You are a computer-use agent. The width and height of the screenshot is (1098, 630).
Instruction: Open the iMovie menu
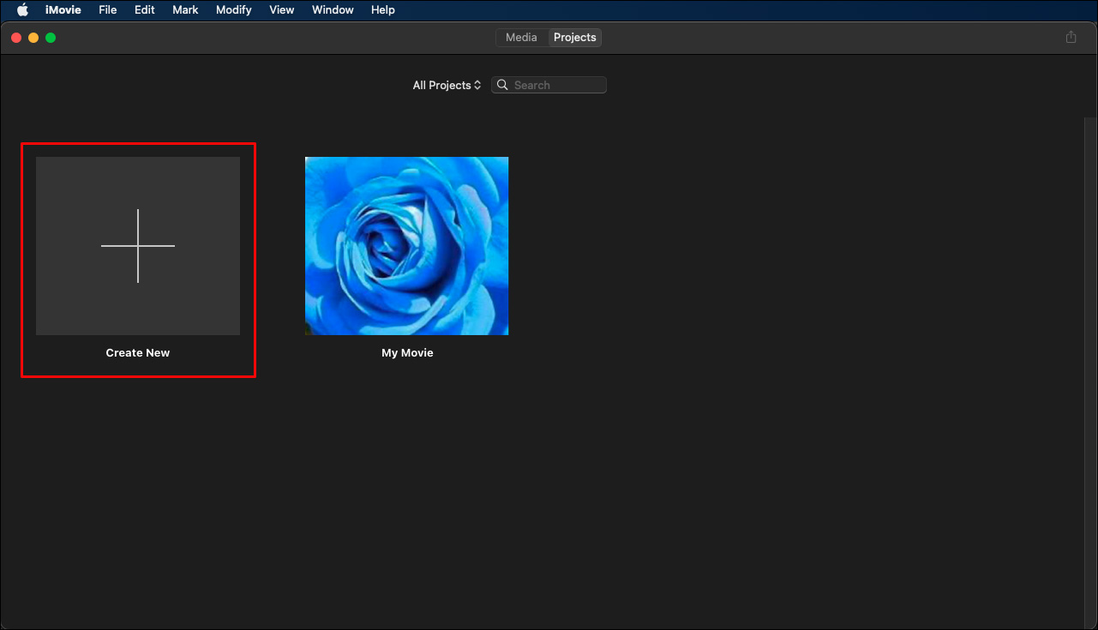click(x=63, y=9)
